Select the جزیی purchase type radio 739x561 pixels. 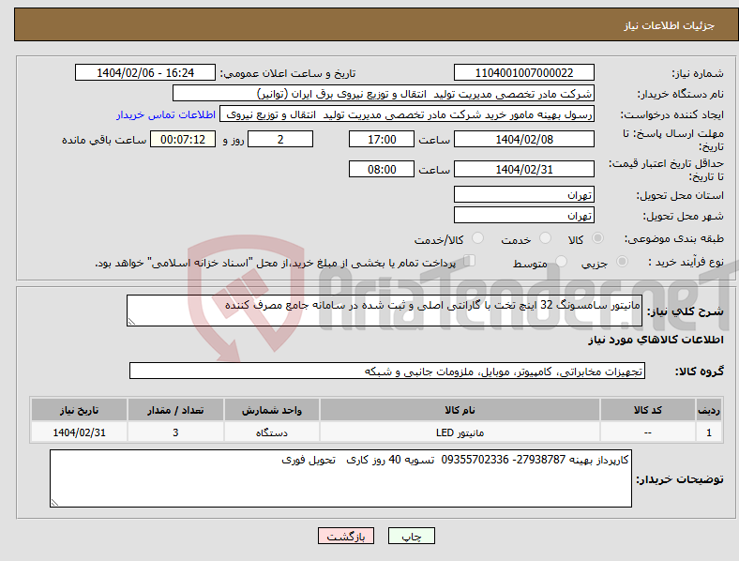(622, 262)
